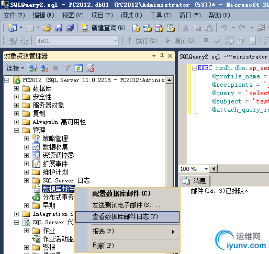Viewport: 269px width, 254px height.
Task: Select the 扩展事件 tree item
Action: [55, 164]
